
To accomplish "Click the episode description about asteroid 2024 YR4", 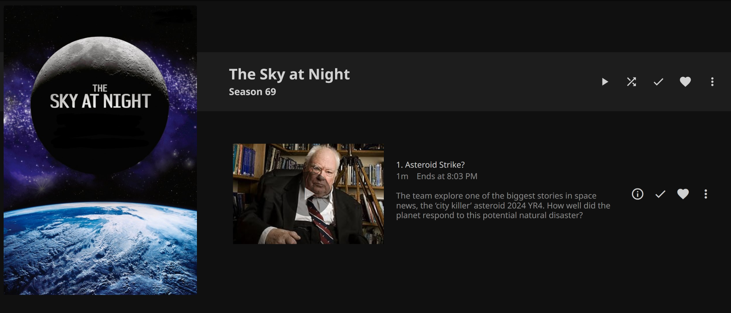I will click(503, 206).
